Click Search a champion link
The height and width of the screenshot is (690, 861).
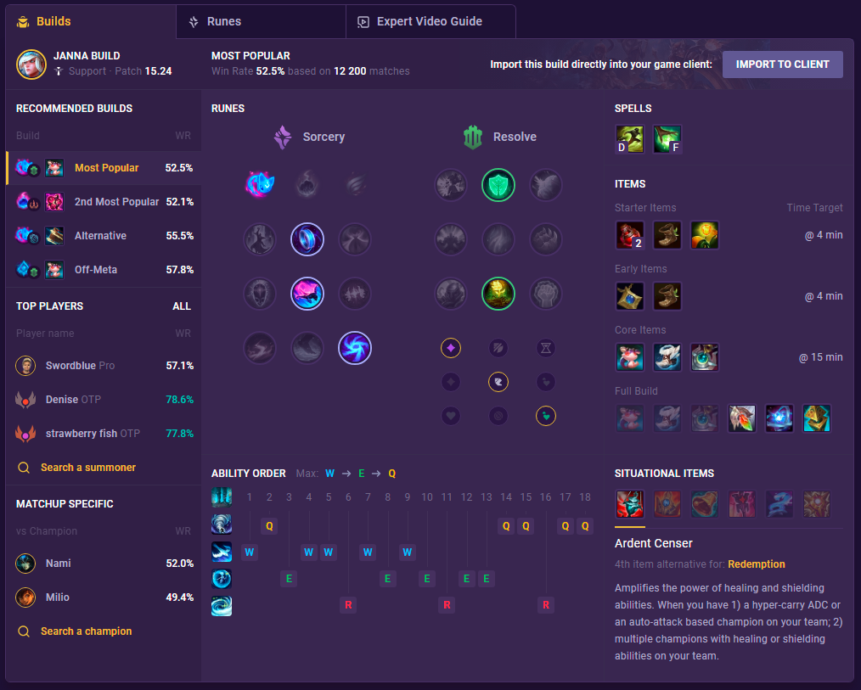click(x=87, y=631)
